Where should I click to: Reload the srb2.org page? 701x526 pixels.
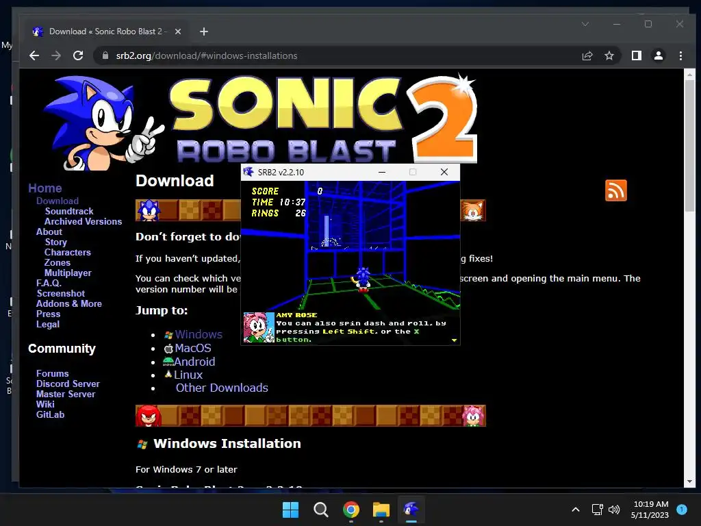(78, 55)
